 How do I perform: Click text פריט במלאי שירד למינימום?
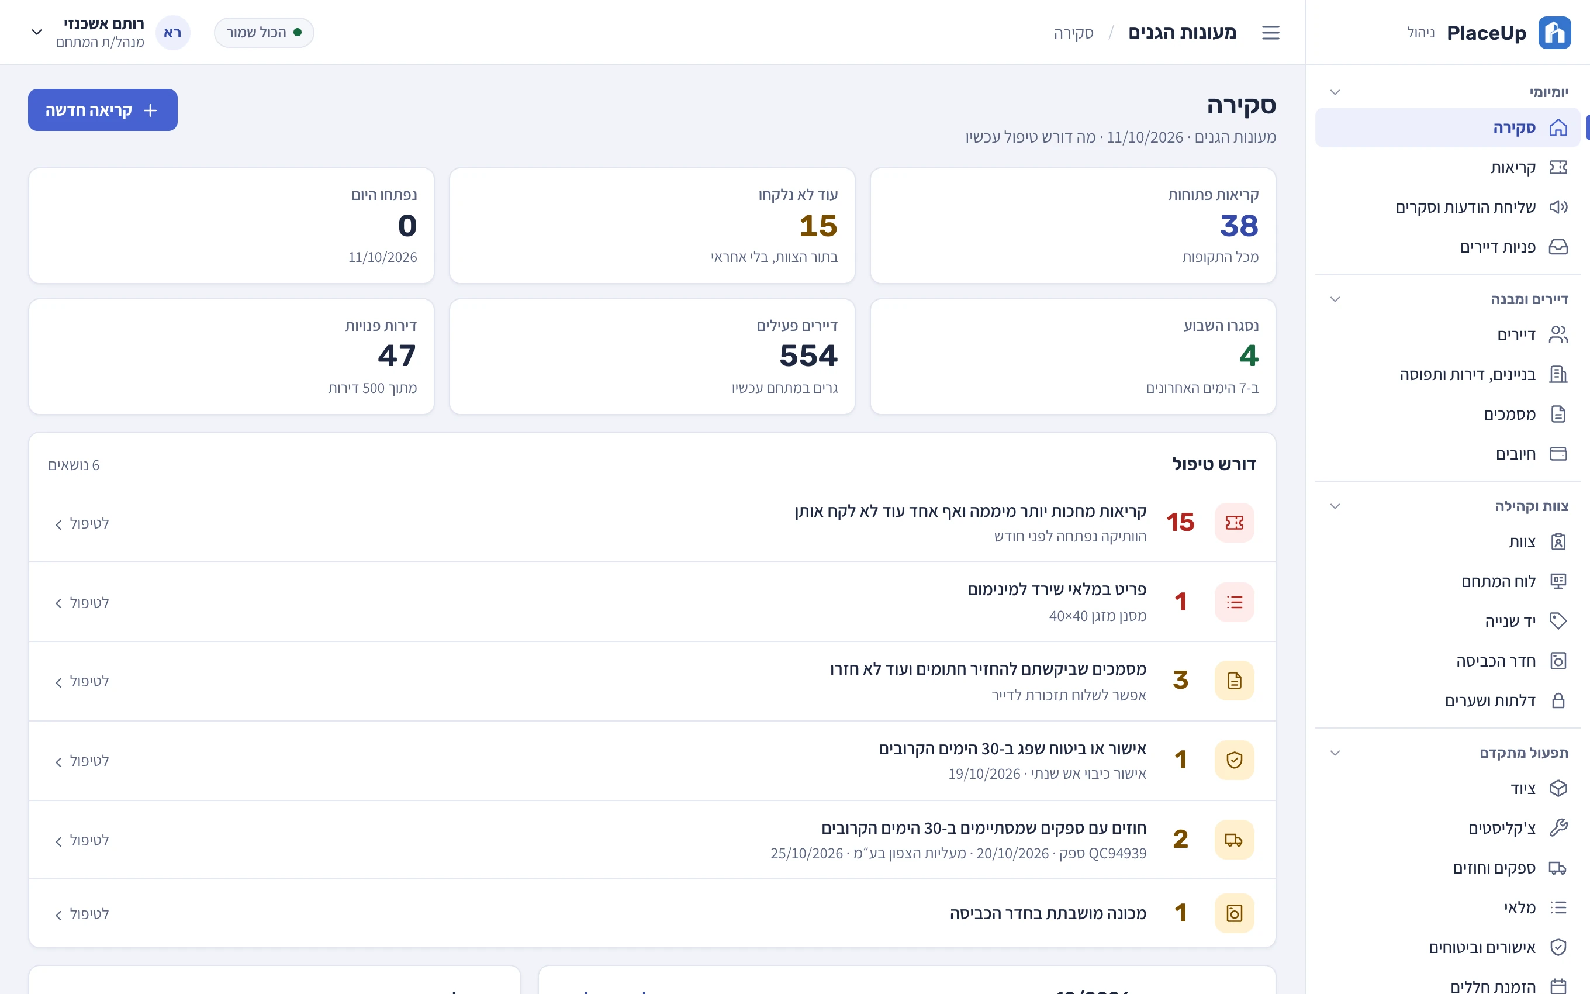click(x=1056, y=589)
